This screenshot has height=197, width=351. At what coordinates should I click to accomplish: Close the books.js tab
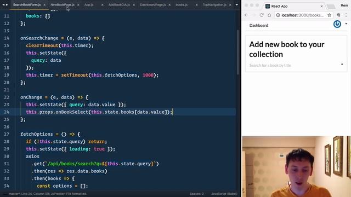[196, 5]
